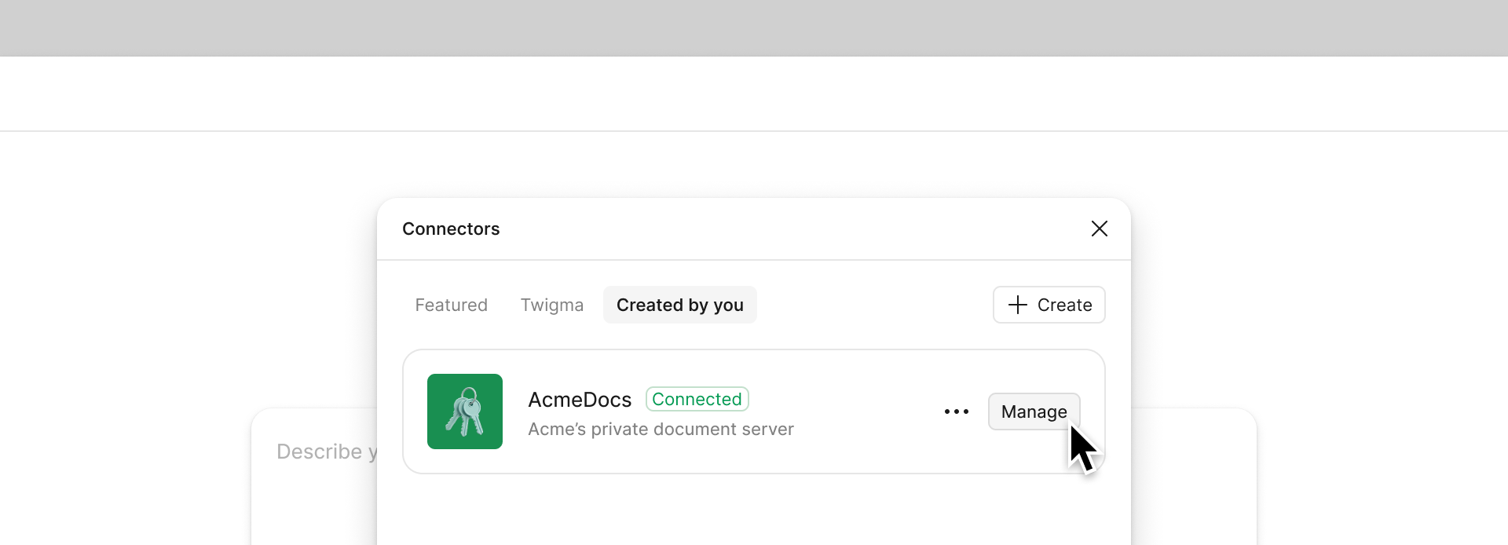Click the prompt box area right of the dialog
Image resolution: width=1508 pixels, height=545 pixels.
tap(1194, 479)
